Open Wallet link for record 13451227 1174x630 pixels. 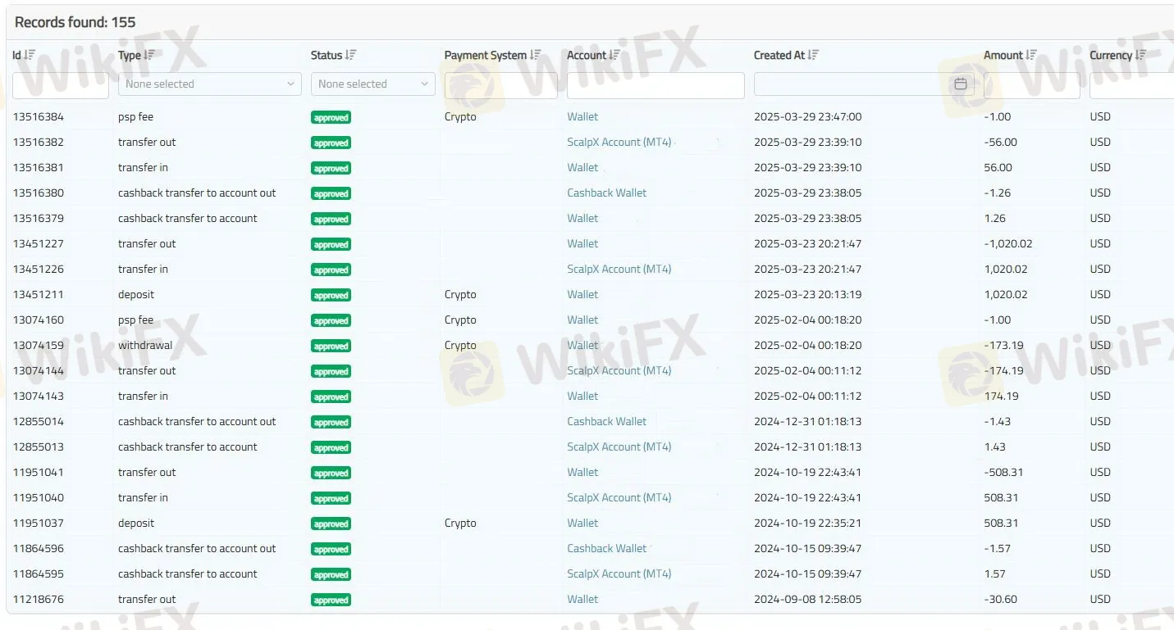coord(582,243)
